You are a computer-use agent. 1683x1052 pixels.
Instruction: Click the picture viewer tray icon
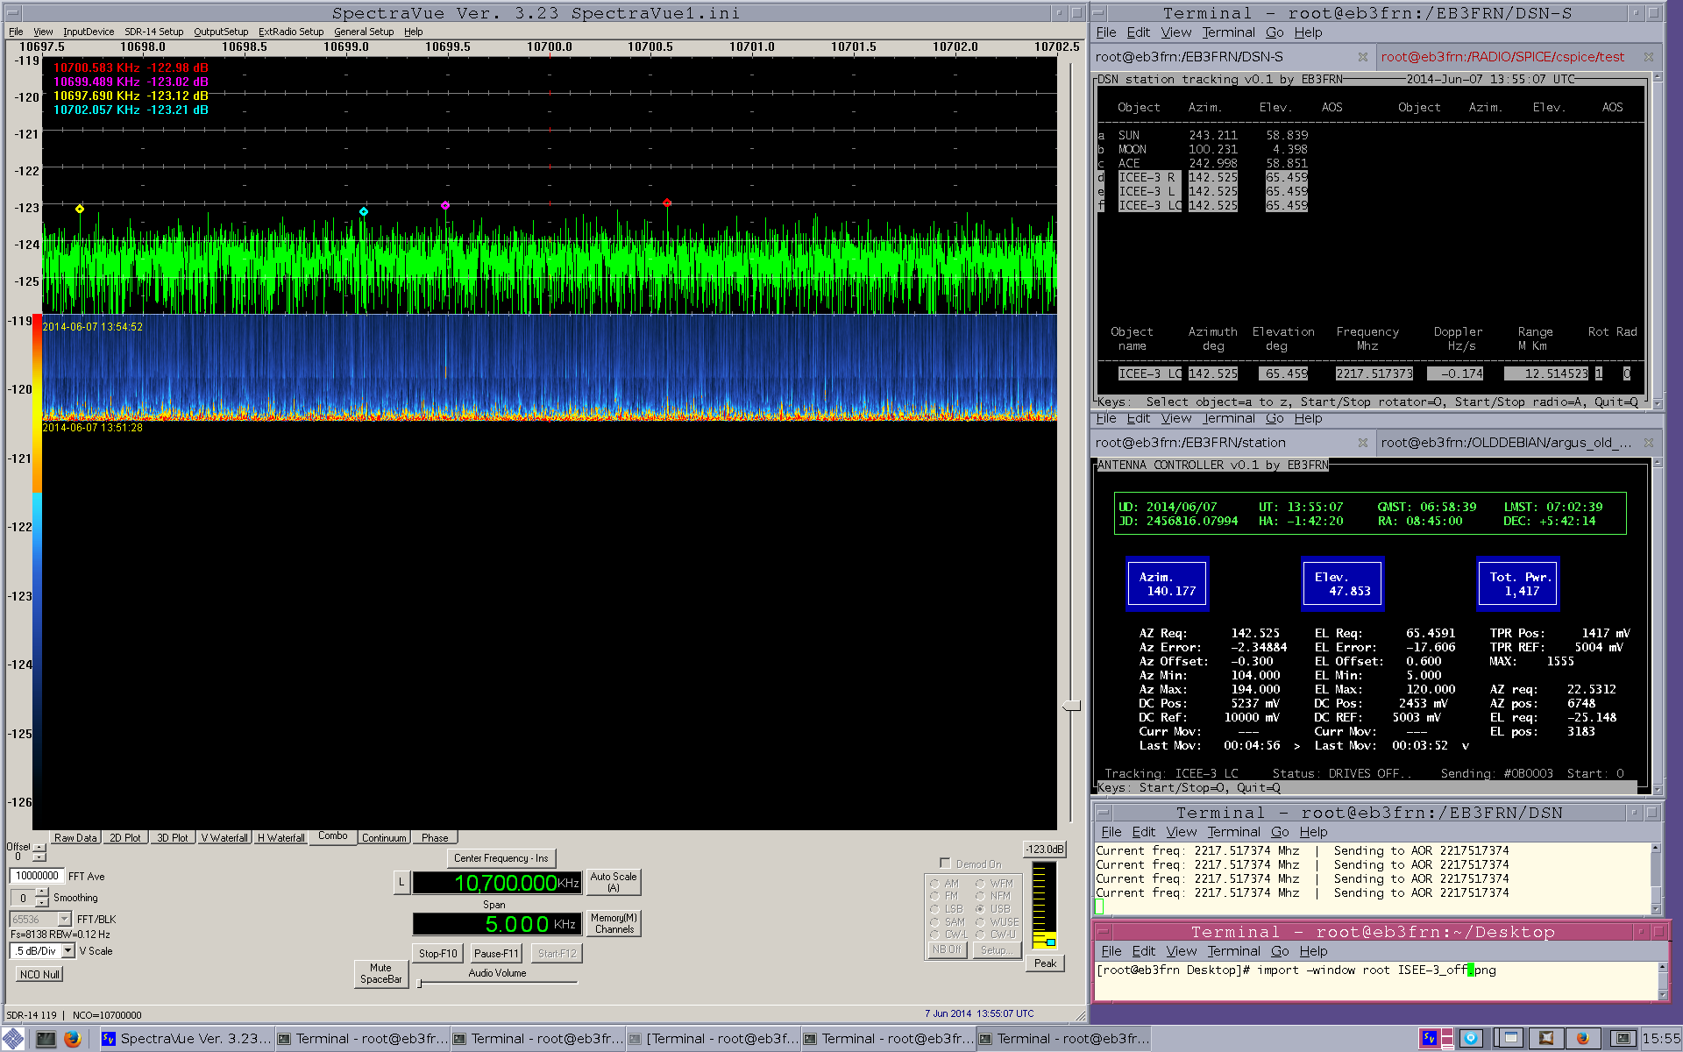coord(1546,1039)
